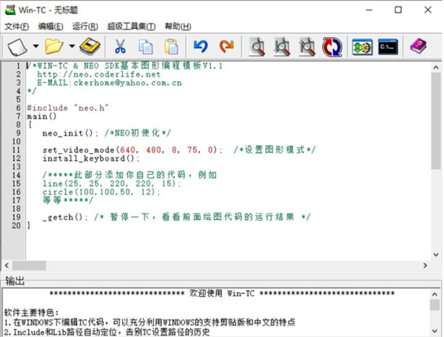Open the 超级工具集(T) menu
444x337 pixels.
(131, 27)
